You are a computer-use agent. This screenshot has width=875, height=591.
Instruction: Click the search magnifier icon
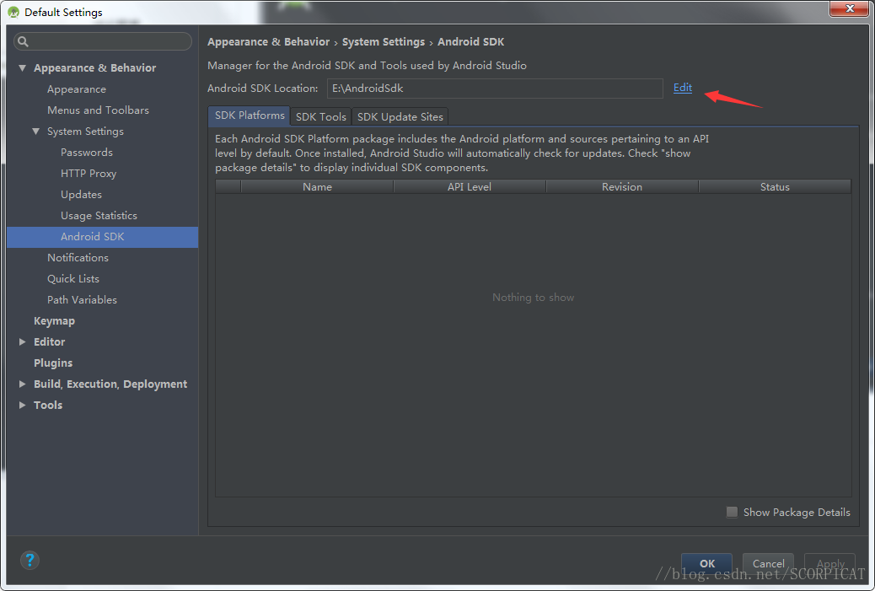[23, 41]
